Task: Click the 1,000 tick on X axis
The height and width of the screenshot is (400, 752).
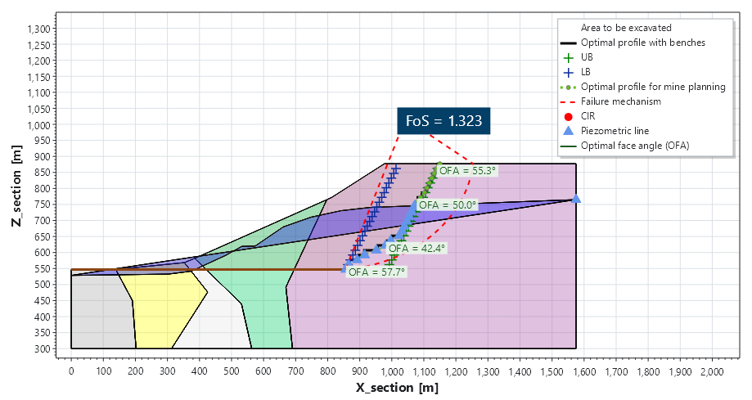Action: (391, 371)
